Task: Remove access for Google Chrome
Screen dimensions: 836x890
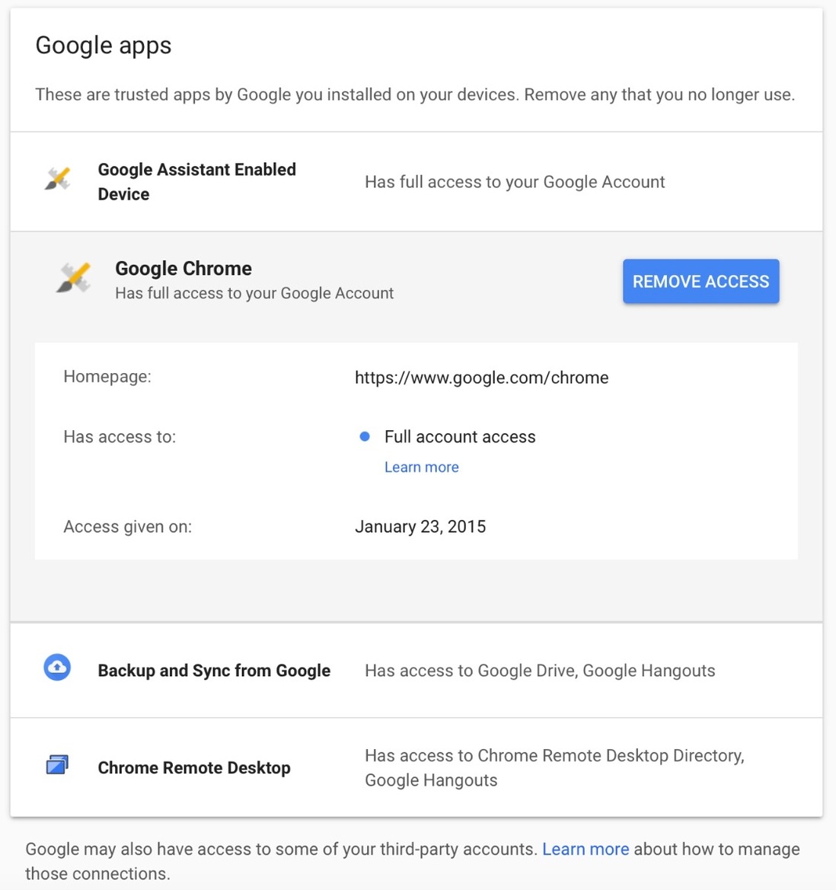Action: pyautogui.click(x=701, y=282)
